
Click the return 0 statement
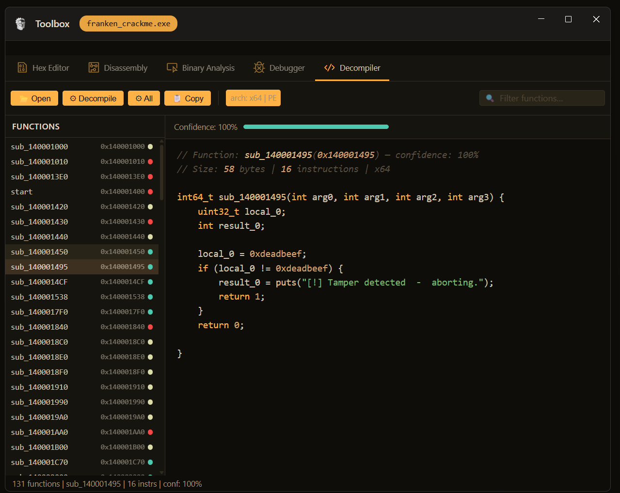point(221,325)
